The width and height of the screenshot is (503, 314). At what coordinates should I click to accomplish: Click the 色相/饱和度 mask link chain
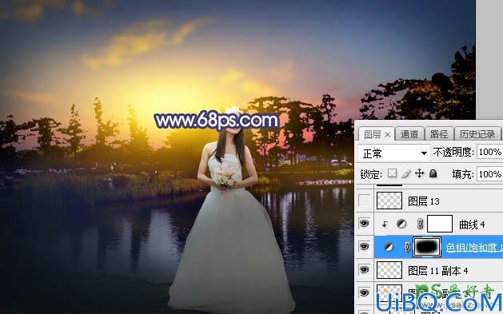(x=407, y=247)
